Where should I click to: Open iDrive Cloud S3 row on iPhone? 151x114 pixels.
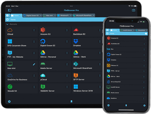[x=126, y=82]
